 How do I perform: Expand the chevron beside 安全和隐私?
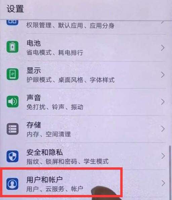(163, 156)
